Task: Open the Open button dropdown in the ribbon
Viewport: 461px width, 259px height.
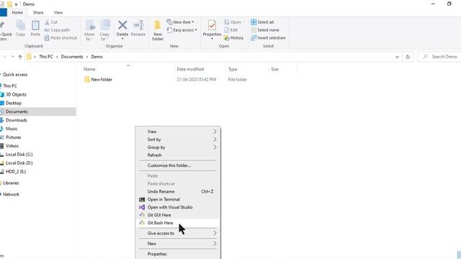Action: [x=234, y=22]
